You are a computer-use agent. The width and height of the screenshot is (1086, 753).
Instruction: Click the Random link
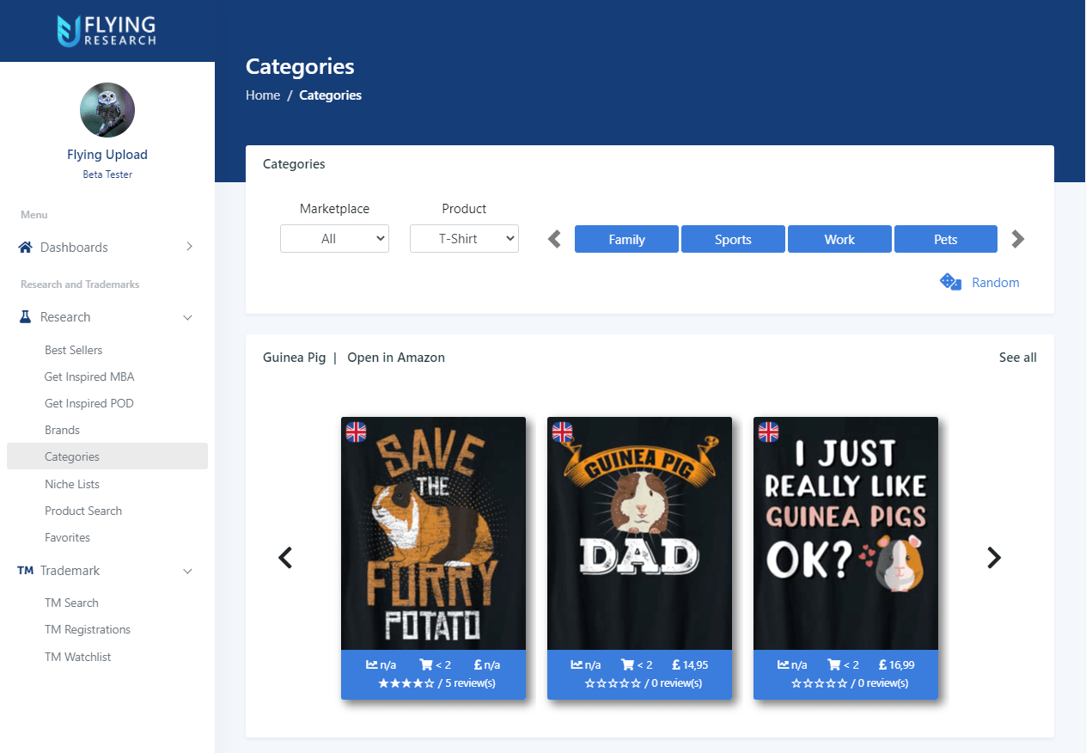tap(996, 282)
